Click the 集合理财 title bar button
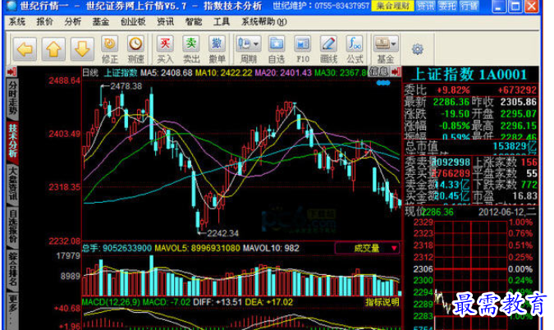554x330 pixels. pyautogui.click(x=392, y=6)
